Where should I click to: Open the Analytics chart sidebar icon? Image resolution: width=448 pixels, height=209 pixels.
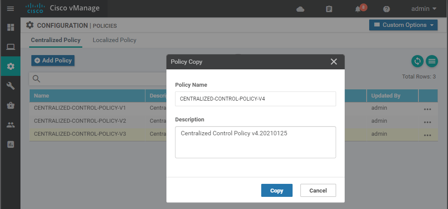click(10, 144)
